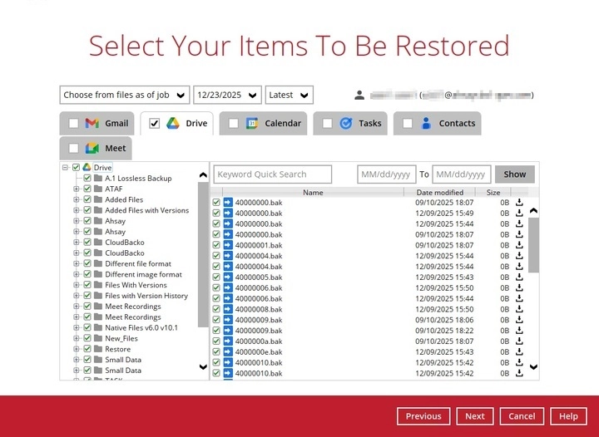
Task: Focus the Keyword Quick Search field
Action: (273, 174)
